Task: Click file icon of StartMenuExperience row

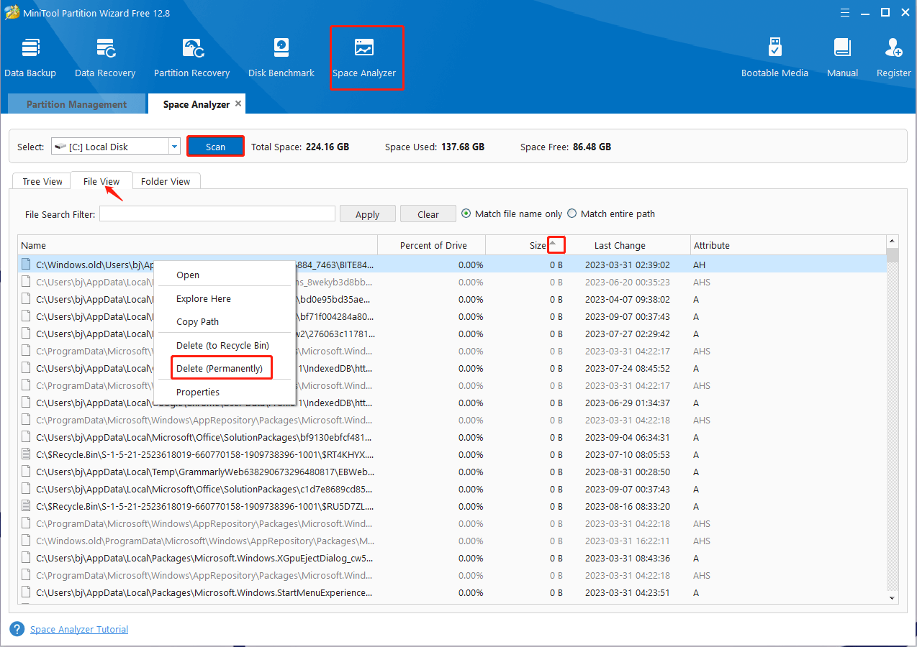Action: tap(26, 592)
